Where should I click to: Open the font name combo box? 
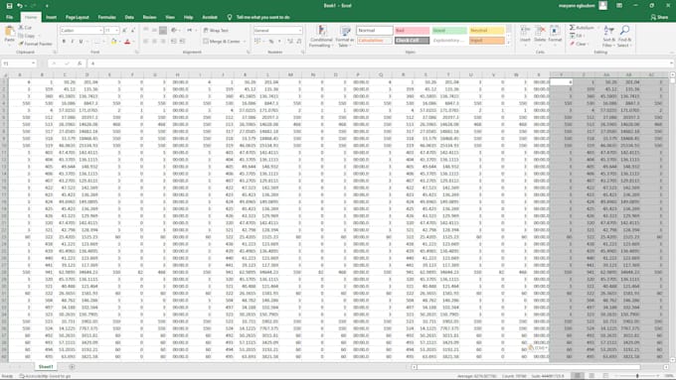(x=82, y=31)
